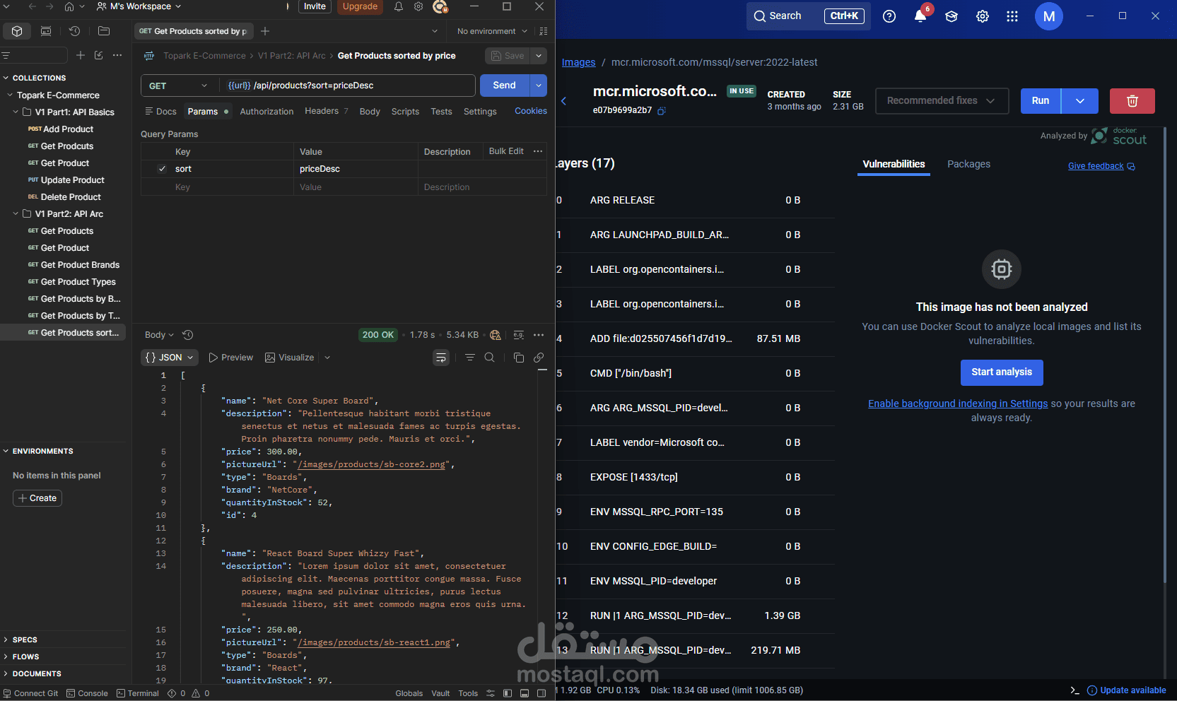Switch to the Scripts tab
This screenshot has height=701, width=1177.
(405, 112)
